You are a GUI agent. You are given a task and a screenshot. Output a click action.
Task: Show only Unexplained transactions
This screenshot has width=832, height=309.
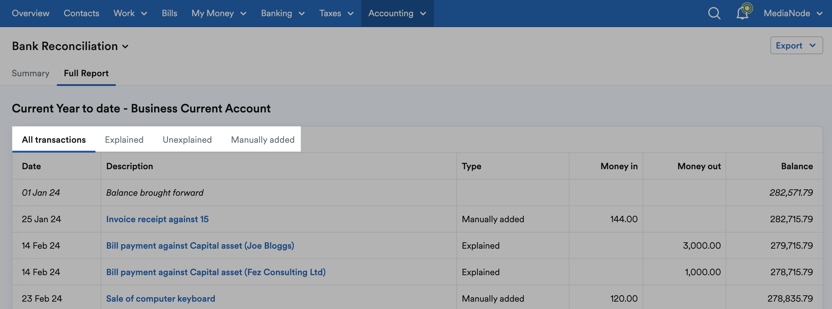click(187, 139)
